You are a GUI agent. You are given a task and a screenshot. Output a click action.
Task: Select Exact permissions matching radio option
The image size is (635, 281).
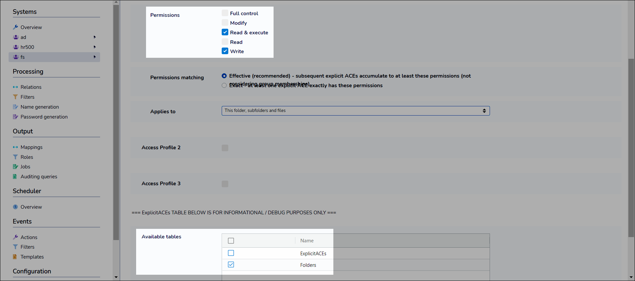[x=224, y=86]
